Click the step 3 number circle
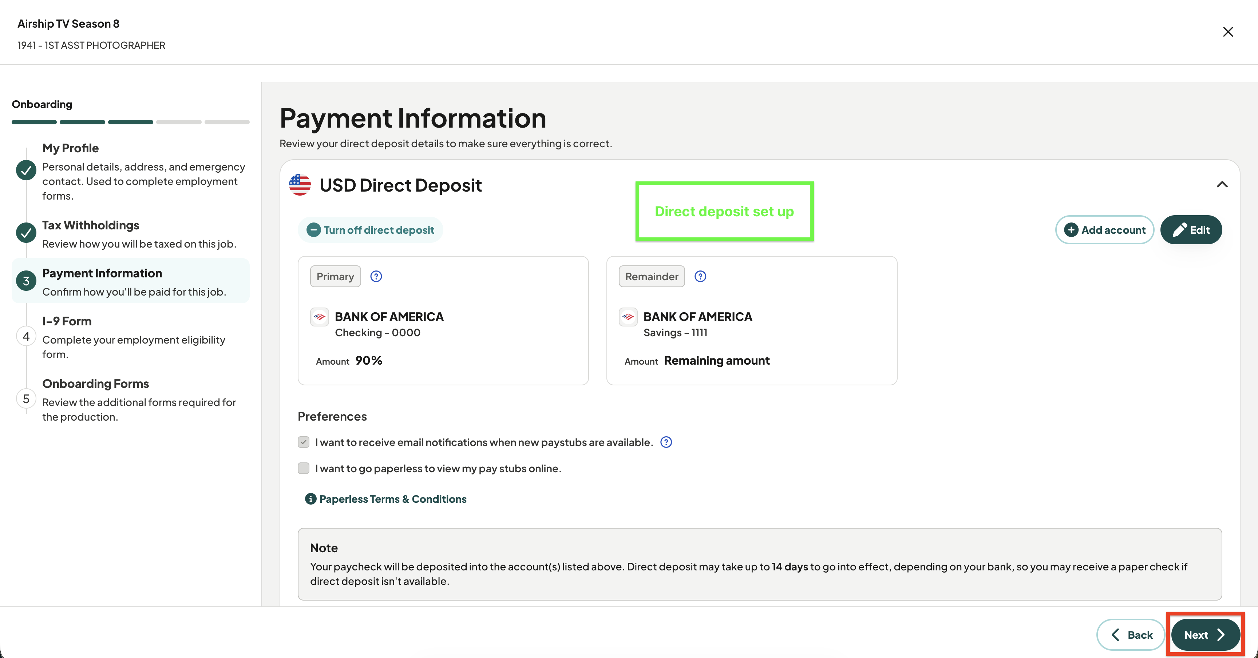 point(26,281)
